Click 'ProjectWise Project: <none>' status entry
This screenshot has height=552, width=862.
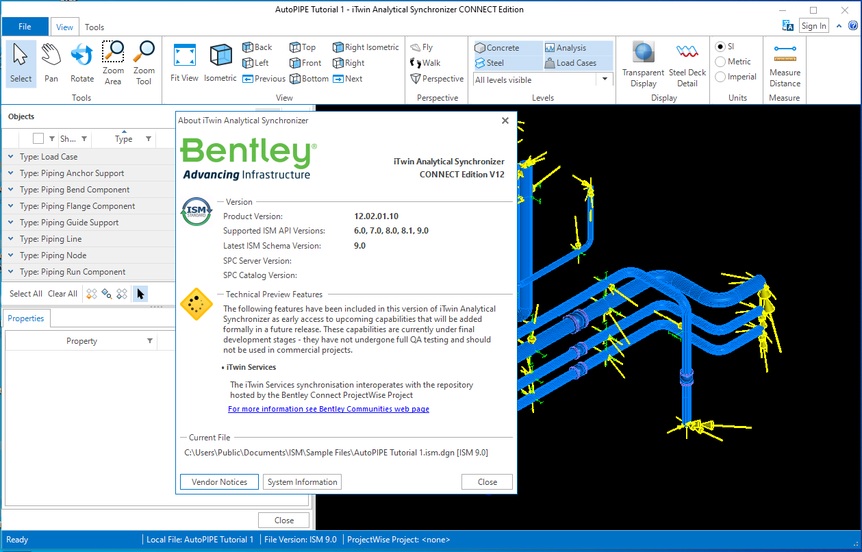click(x=398, y=540)
